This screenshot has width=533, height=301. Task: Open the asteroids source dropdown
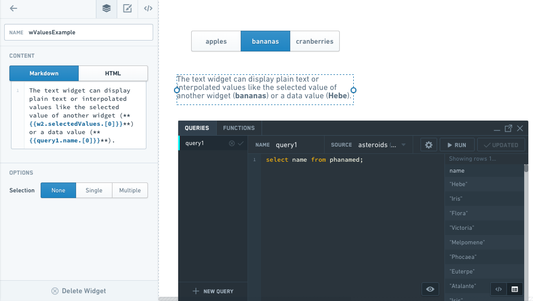382,145
